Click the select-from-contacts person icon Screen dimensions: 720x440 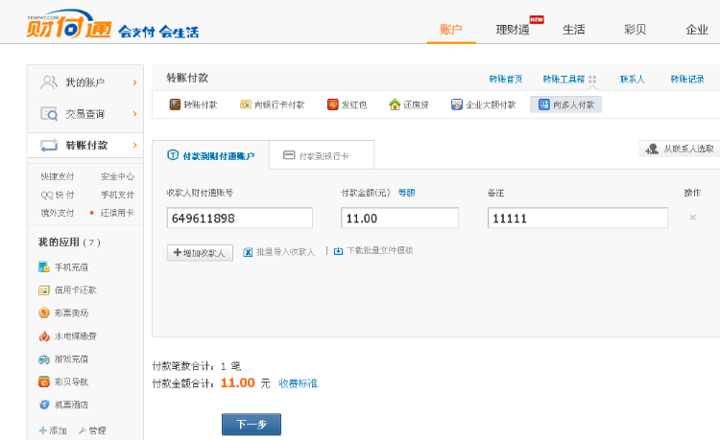point(652,149)
